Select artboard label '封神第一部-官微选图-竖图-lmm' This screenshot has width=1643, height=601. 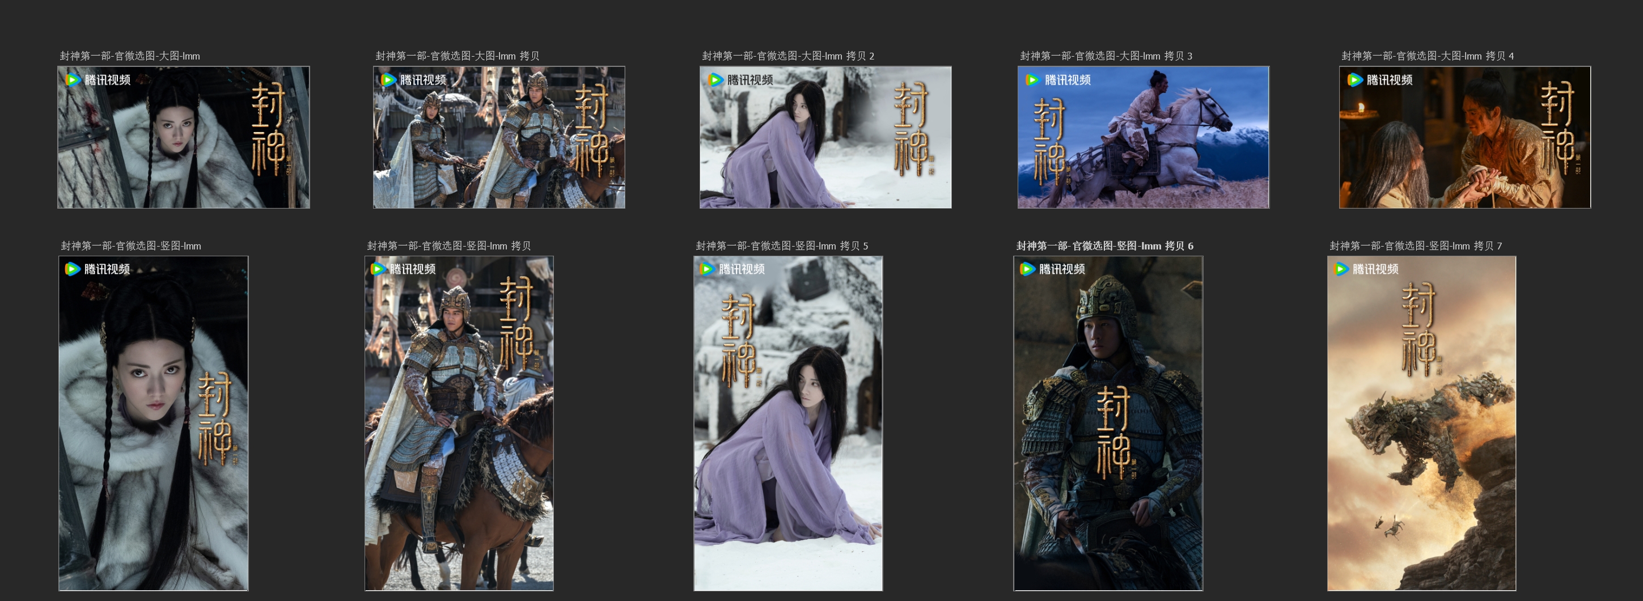point(131,246)
